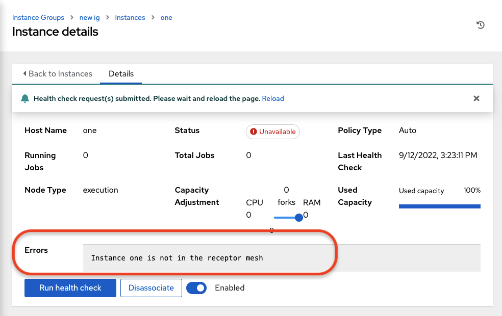
Task: Open the Instances breadcrumb link
Action: (130, 17)
